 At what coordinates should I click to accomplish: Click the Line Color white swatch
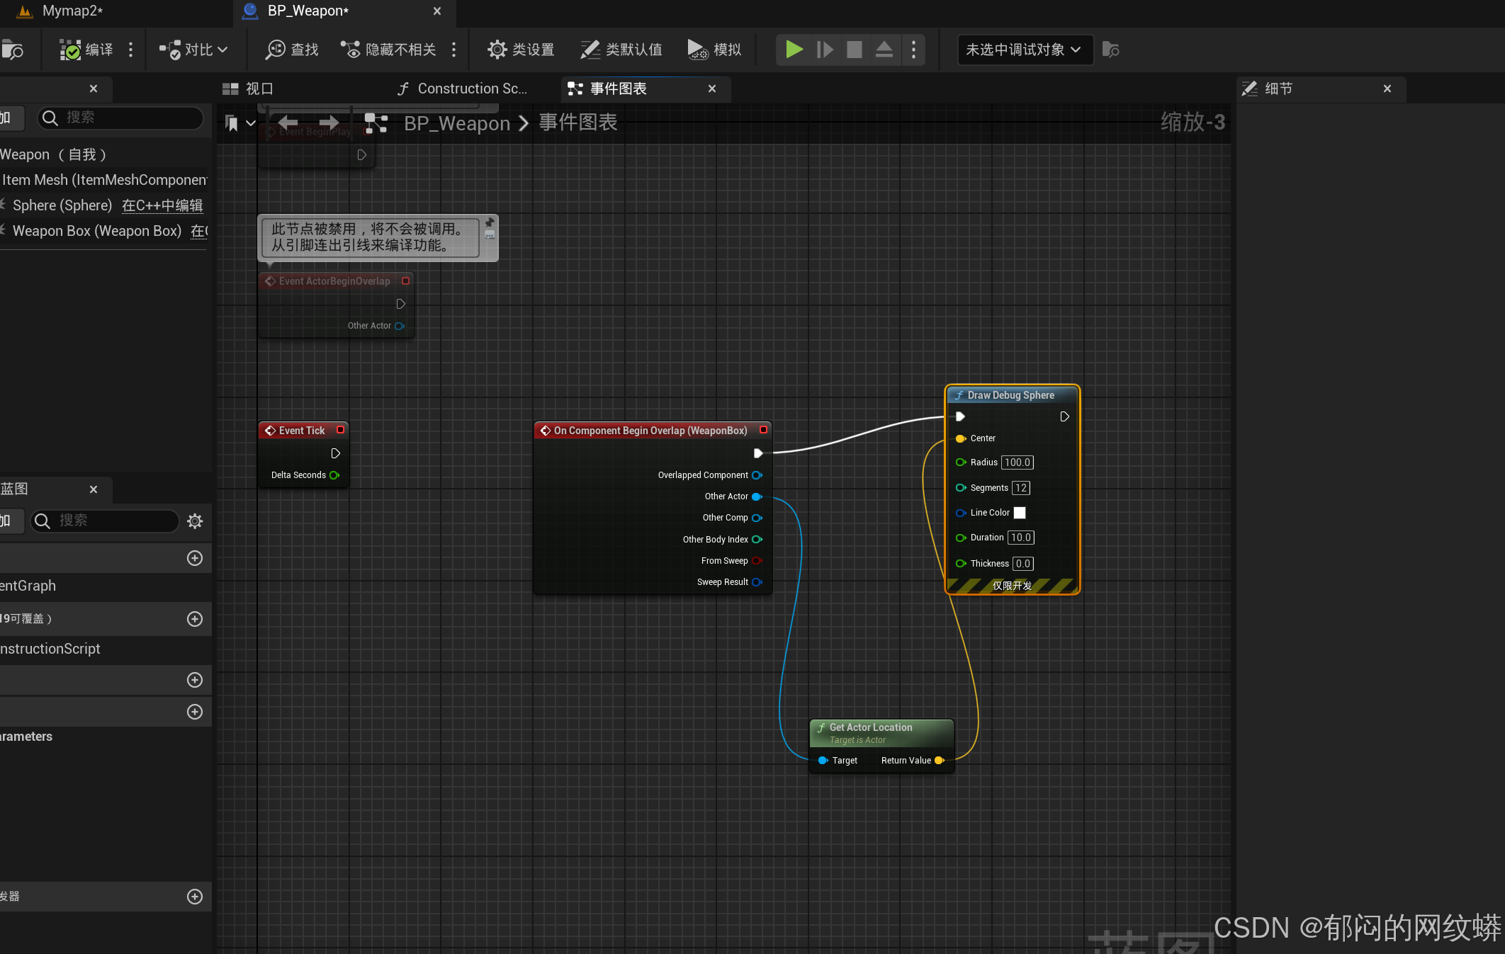1020,513
